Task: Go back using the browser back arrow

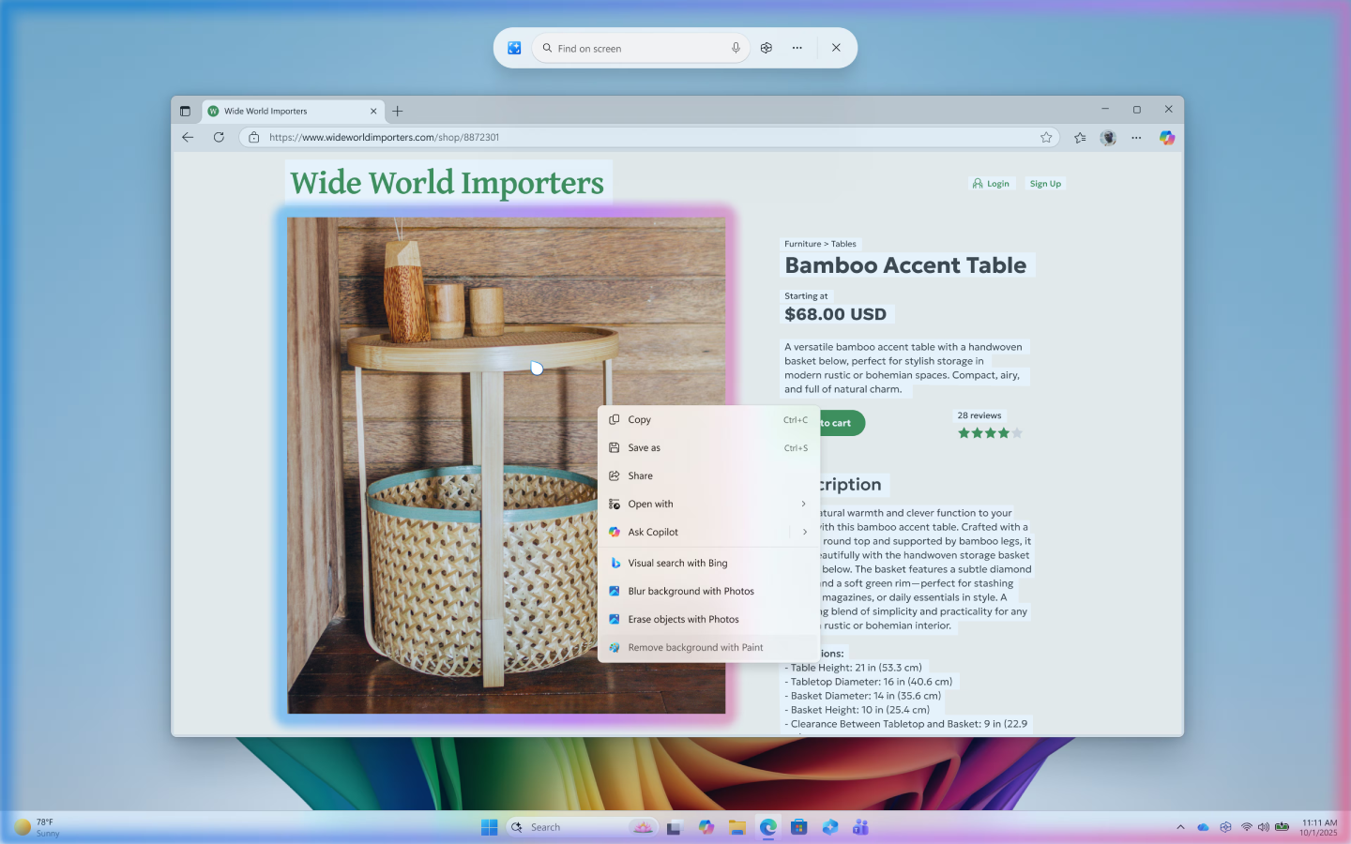Action: click(188, 137)
